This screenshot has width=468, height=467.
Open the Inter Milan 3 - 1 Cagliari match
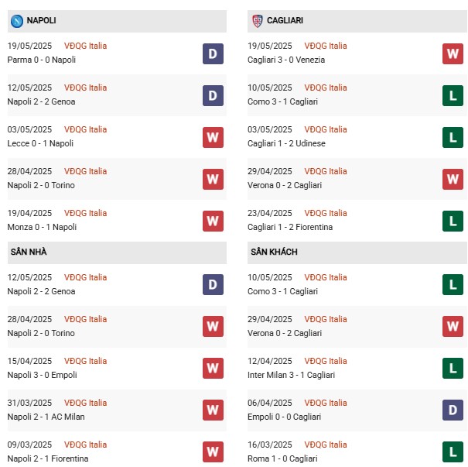pos(291,375)
